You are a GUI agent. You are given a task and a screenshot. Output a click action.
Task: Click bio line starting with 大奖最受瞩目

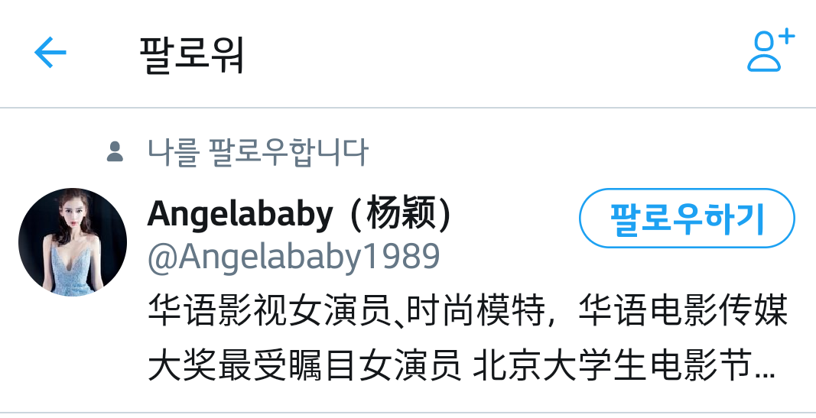point(462,365)
